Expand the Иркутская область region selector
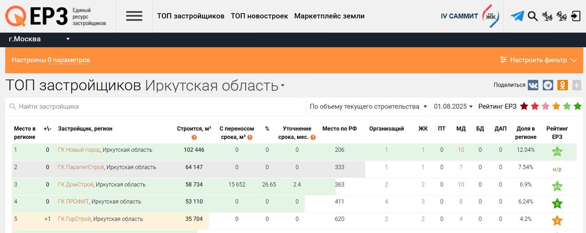 click(215, 86)
